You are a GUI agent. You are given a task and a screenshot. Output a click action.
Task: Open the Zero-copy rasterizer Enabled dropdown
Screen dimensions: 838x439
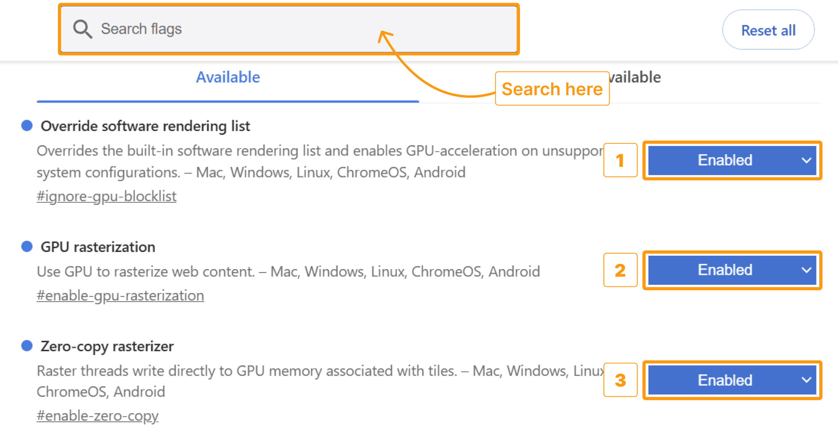pos(732,380)
